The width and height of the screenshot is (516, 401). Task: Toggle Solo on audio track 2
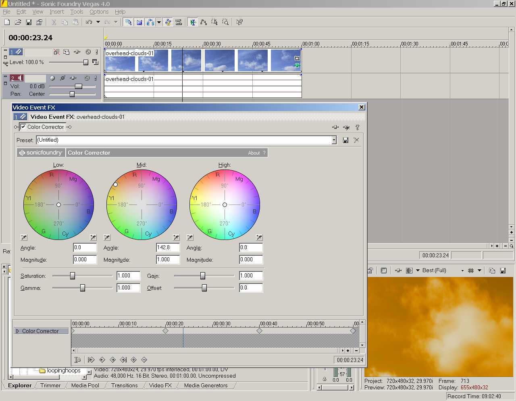(x=96, y=78)
